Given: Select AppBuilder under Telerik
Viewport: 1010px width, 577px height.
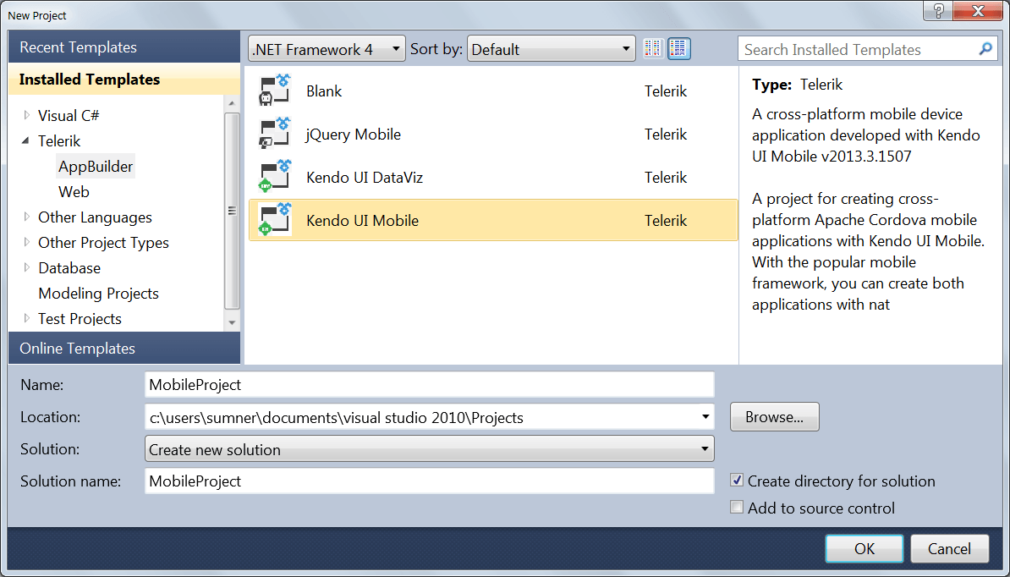Looking at the screenshot, I should point(96,166).
